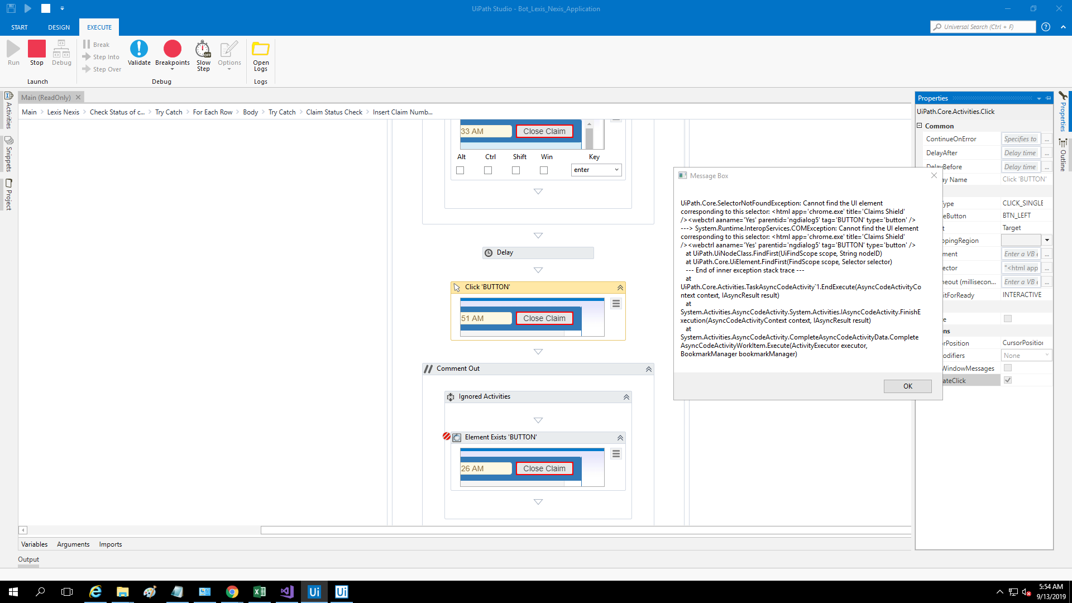Open Excel from the taskbar
The height and width of the screenshot is (603, 1072).
tap(260, 592)
